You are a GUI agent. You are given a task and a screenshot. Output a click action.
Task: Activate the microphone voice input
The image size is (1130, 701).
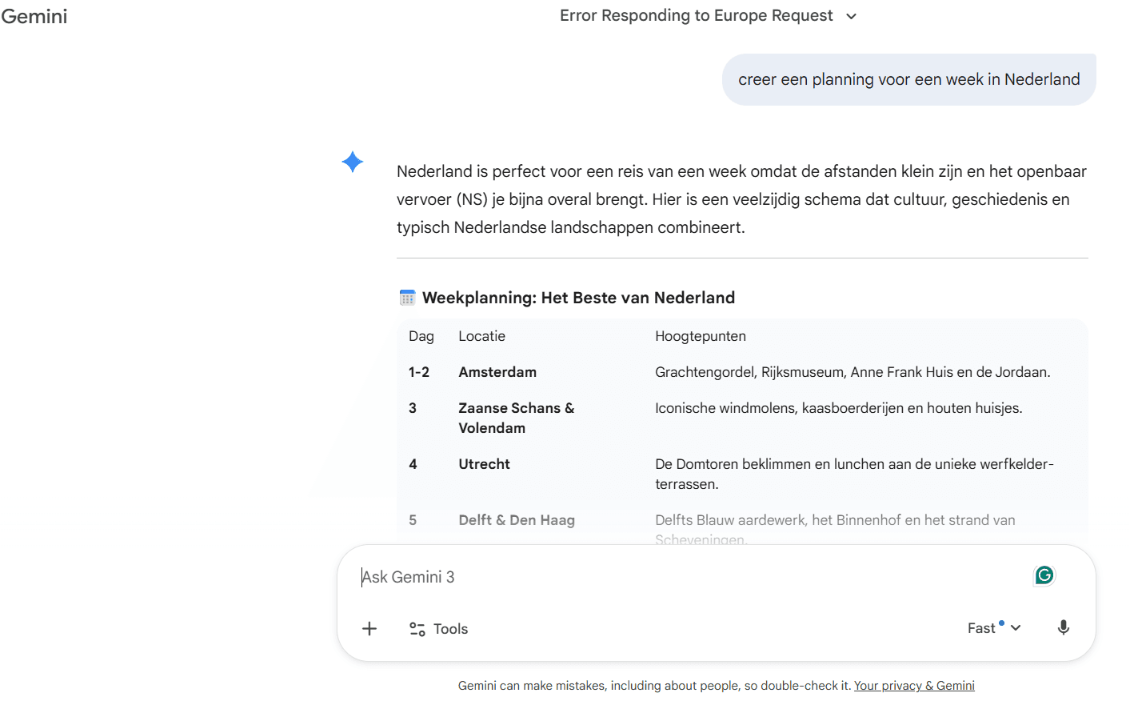[1063, 628]
